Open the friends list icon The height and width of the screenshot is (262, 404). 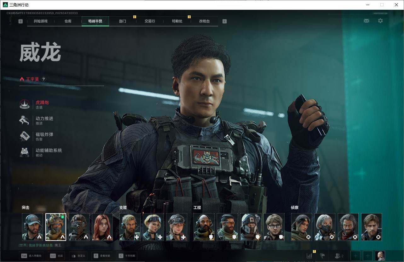click(x=339, y=256)
